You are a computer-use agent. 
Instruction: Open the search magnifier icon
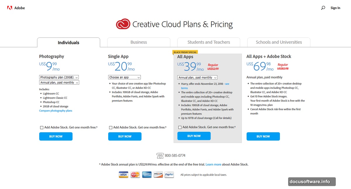323,8
